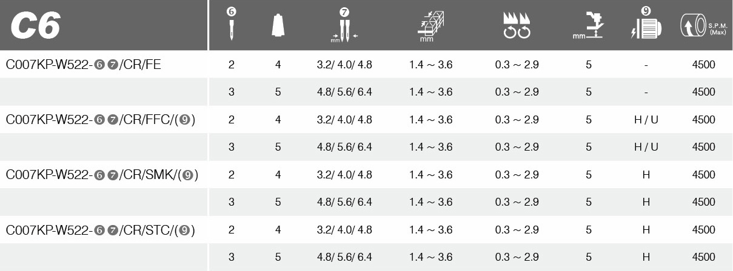Click the dash motor value in CR/FE row
Screen dimensions: 733x271
pyautogui.click(x=646, y=65)
